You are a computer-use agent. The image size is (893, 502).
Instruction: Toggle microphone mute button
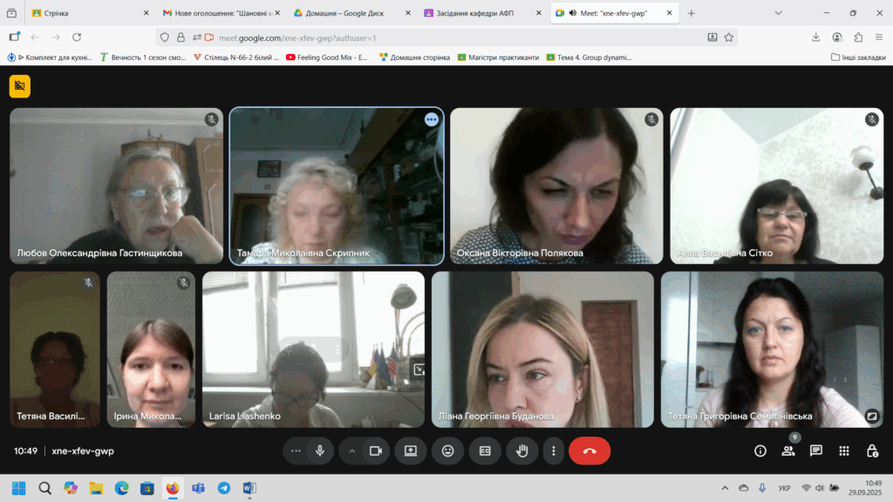[x=320, y=451]
